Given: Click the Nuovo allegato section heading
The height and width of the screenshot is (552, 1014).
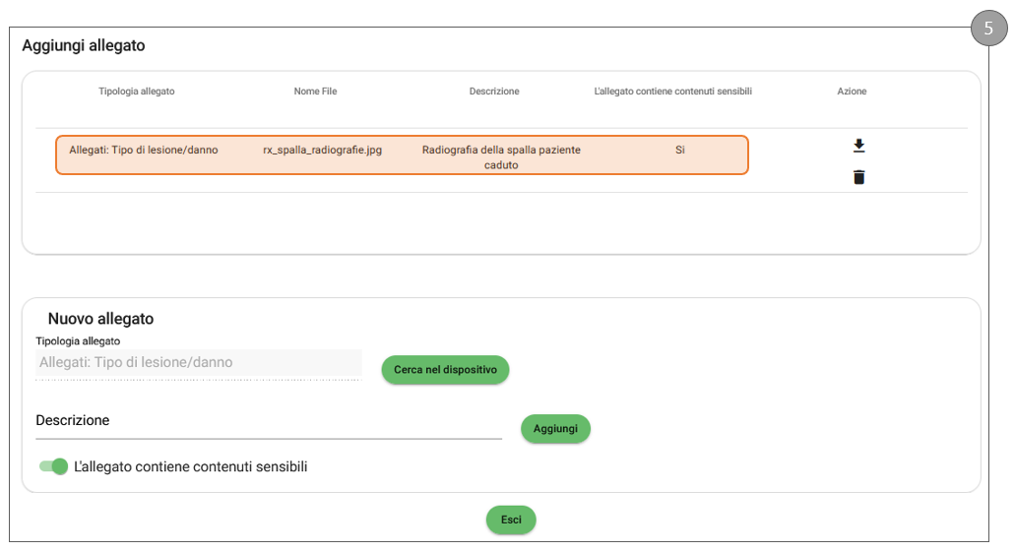Looking at the screenshot, I should [100, 319].
